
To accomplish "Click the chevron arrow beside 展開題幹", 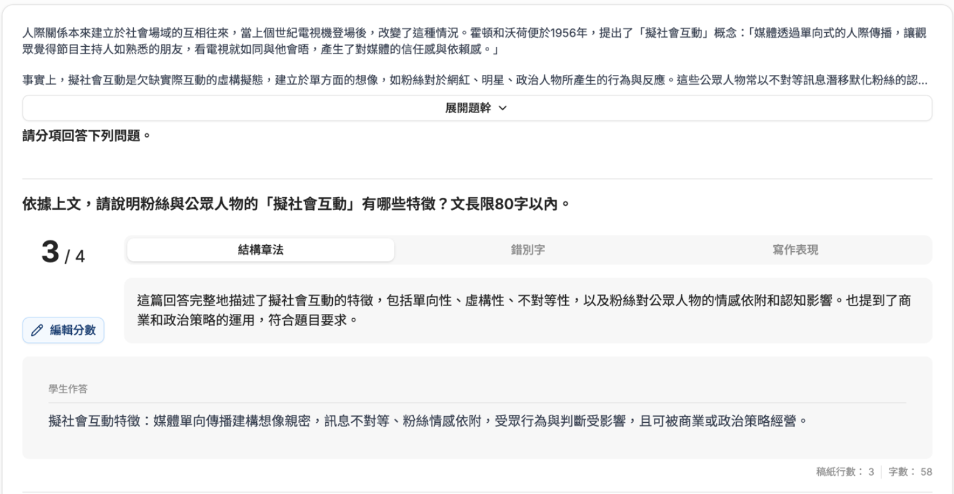I will (x=503, y=108).
